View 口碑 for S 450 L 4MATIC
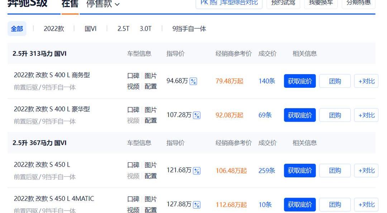This screenshot has width=387, height=213. point(133,199)
